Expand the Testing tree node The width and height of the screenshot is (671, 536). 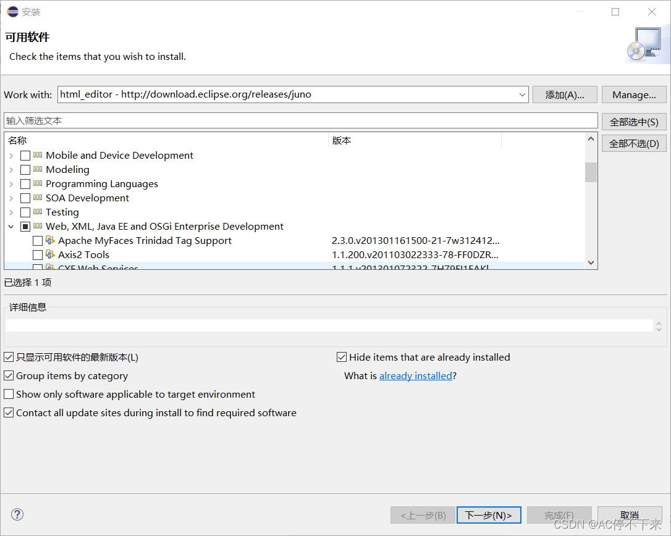click(11, 212)
